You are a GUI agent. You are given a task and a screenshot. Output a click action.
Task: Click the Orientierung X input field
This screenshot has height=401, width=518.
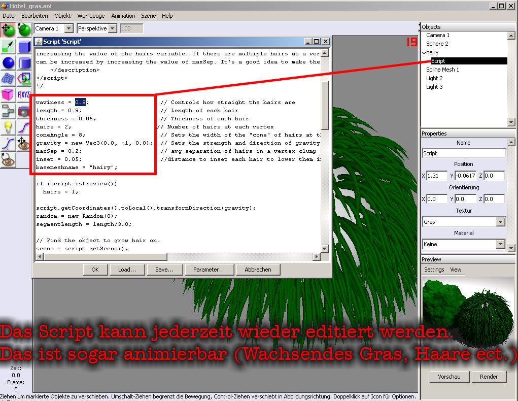click(x=437, y=199)
